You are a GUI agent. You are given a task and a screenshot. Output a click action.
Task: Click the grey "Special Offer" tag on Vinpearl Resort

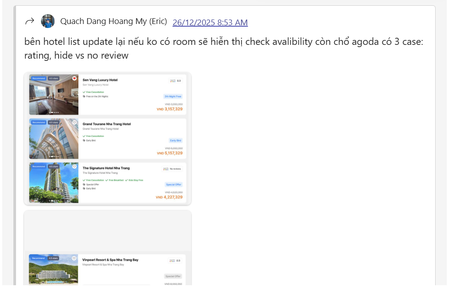(x=173, y=276)
